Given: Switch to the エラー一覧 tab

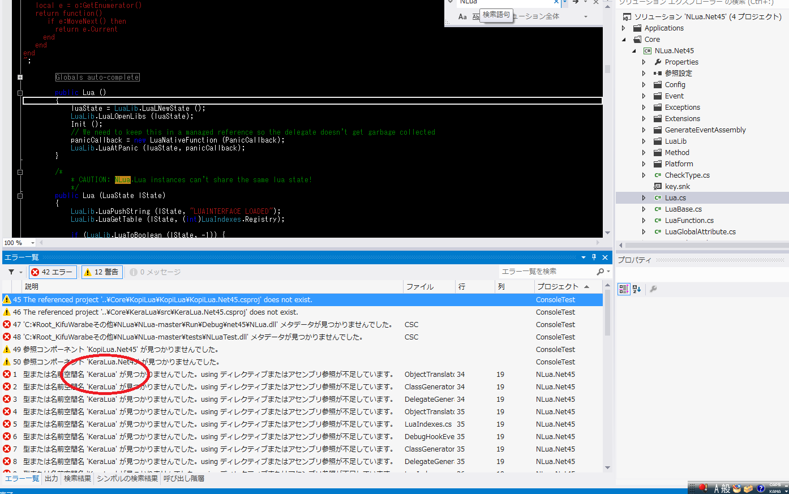Looking at the screenshot, I should pyautogui.click(x=22, y=479).
